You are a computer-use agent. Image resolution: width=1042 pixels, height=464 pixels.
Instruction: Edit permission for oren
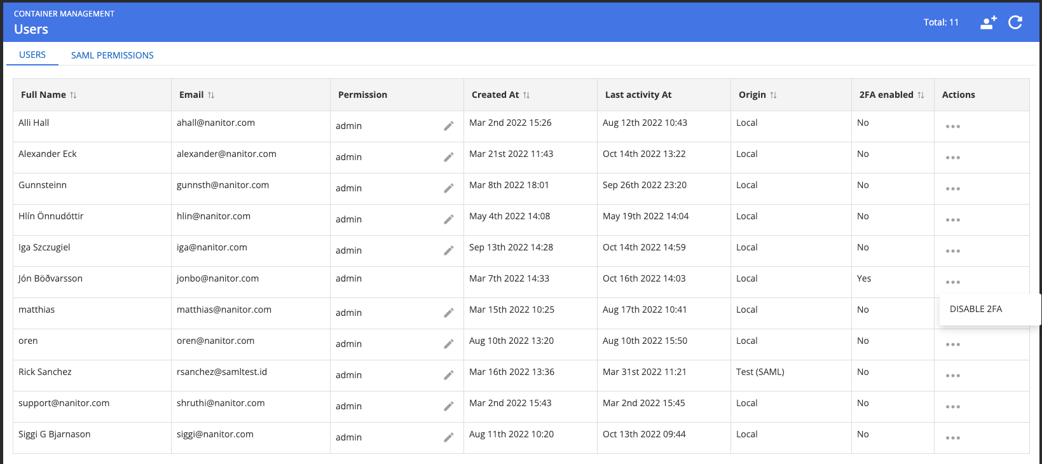pyautogui.click(x=448, y=344)
